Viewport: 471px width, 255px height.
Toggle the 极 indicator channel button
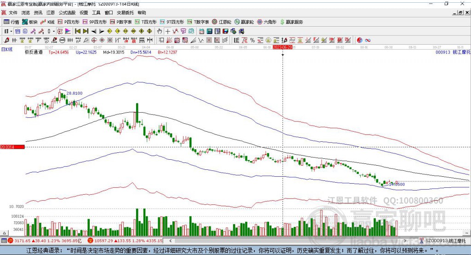coord(60,31)
